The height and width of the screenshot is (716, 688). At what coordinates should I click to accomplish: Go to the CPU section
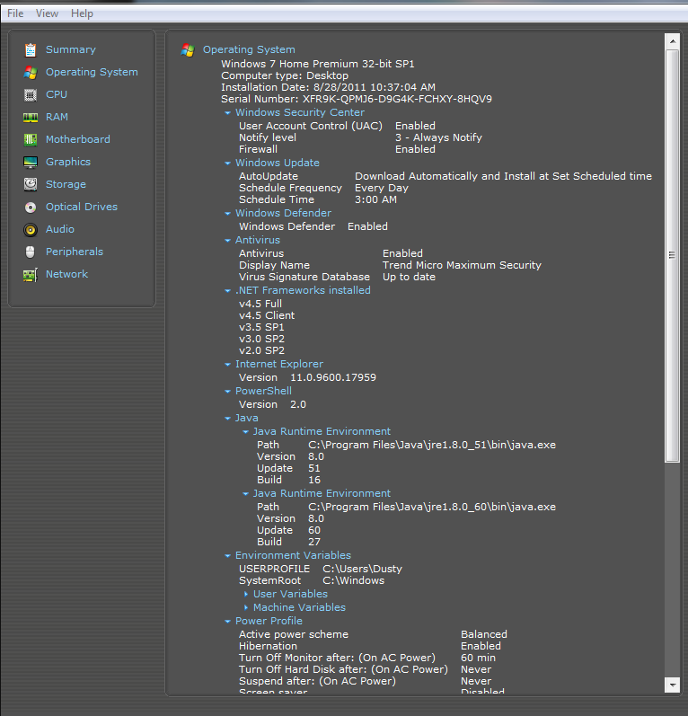(x=57, y=94)
